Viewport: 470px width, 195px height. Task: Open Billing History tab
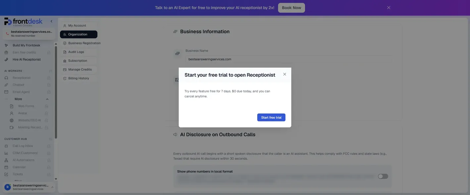pos(78,78)
